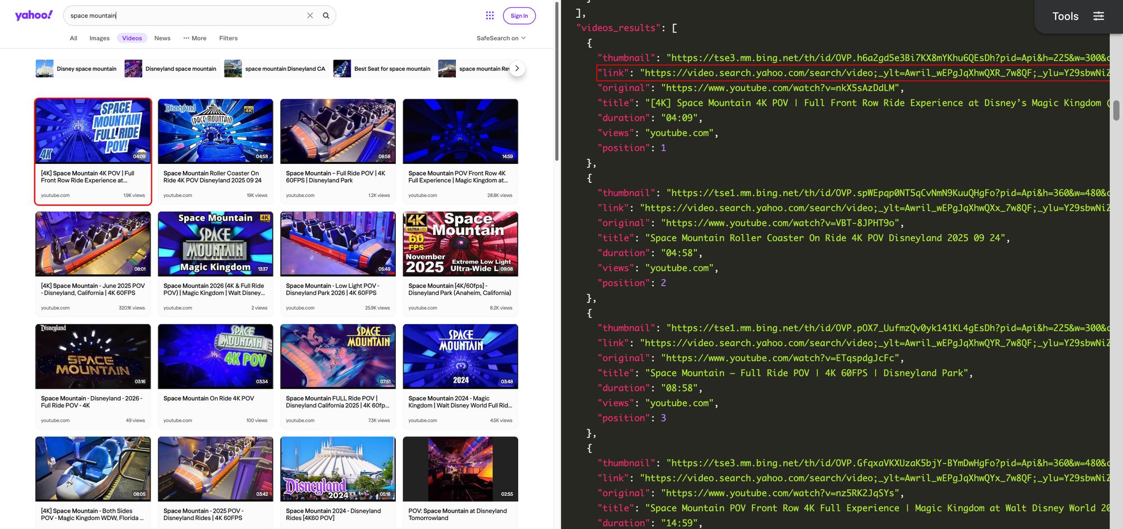Clear the search box with X icon
The width and height of the screenshot is (1123, 529).
310,16
